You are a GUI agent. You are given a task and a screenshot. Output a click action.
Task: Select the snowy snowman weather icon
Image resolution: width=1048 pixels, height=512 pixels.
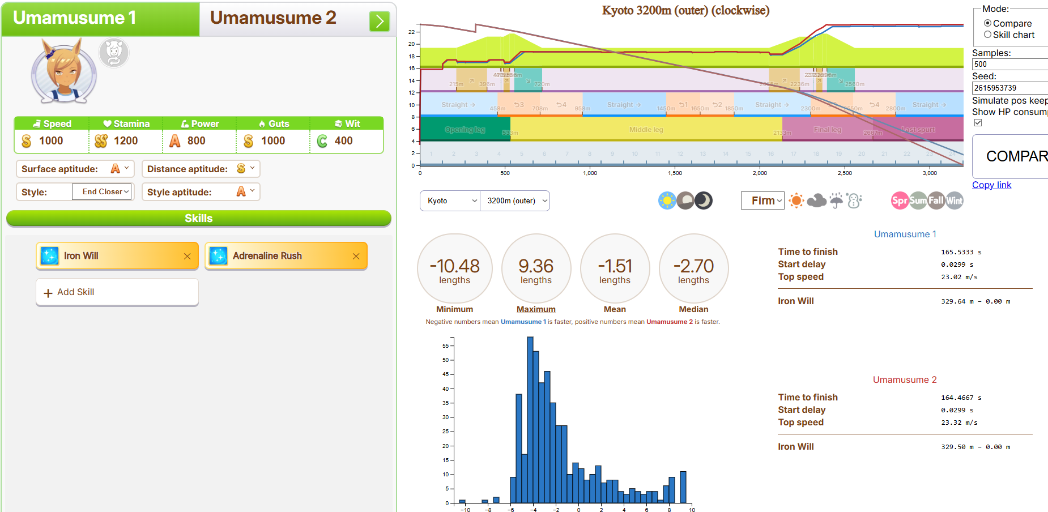[x=854, y=200]
